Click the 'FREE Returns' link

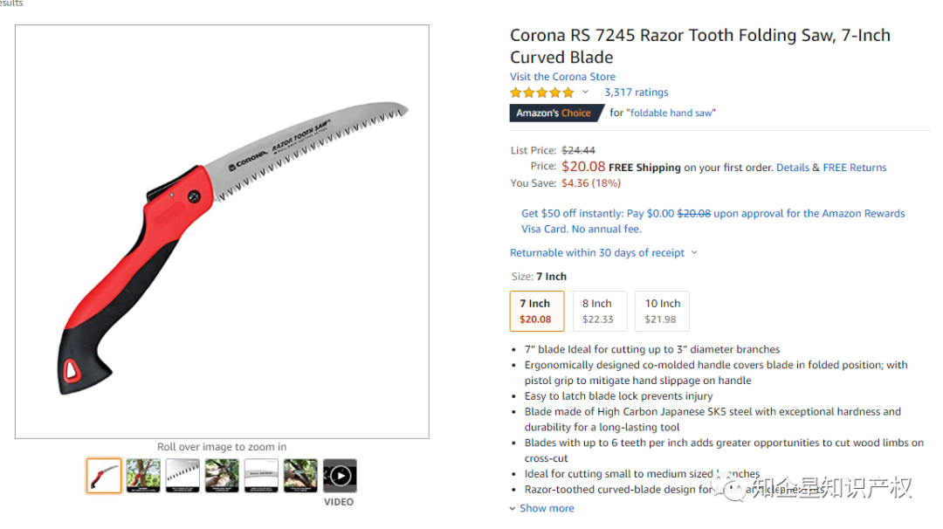[854, 168]
